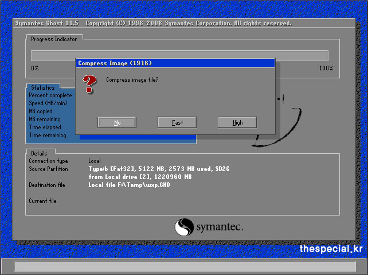
Task: Click the "Compress image file?" message
Action: [132, 80]
